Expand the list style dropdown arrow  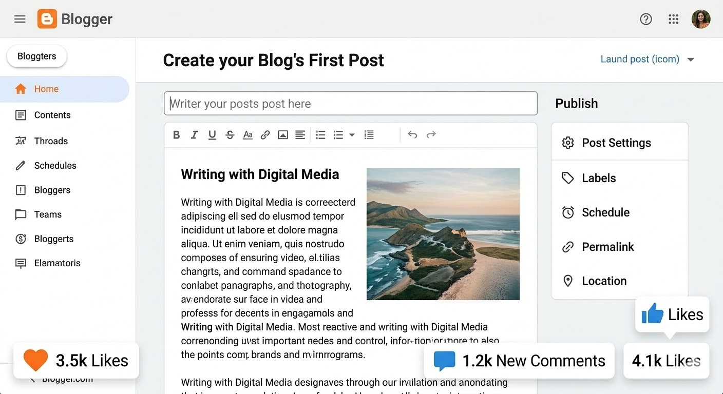[352, 135]
